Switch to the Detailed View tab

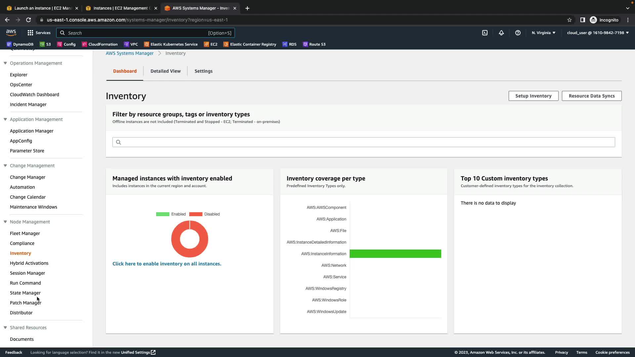165,71
